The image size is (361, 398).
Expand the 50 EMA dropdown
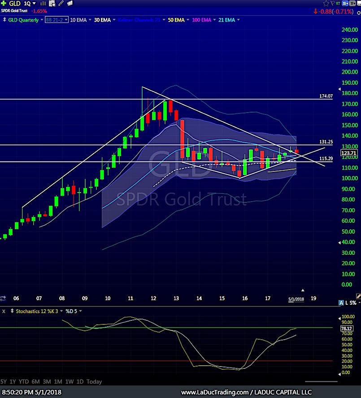[x=188, y=20]
